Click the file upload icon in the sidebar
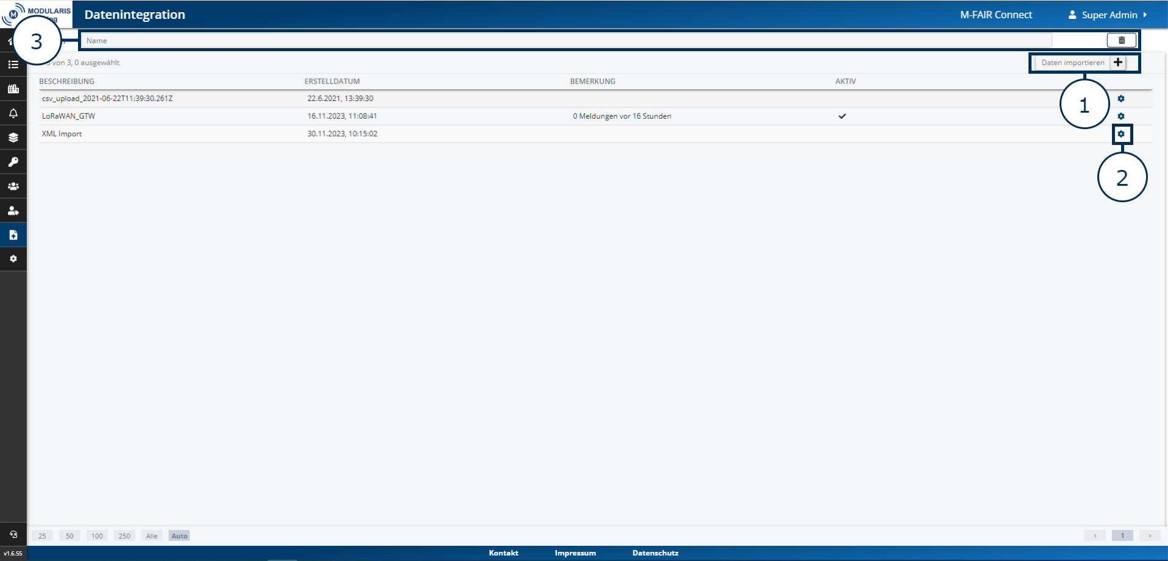This screenshot has height=561, width=1168. coord(13,235)
